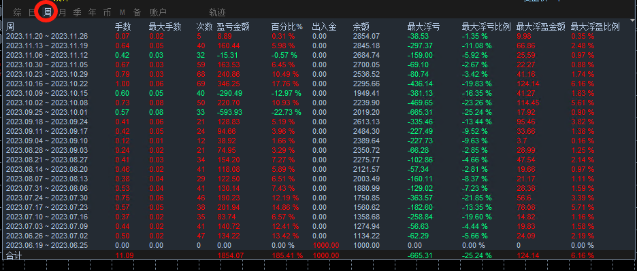637x271 pixels.
Task: Sort by the 盈亏金额 column header
Action: (x=233, y=27)
